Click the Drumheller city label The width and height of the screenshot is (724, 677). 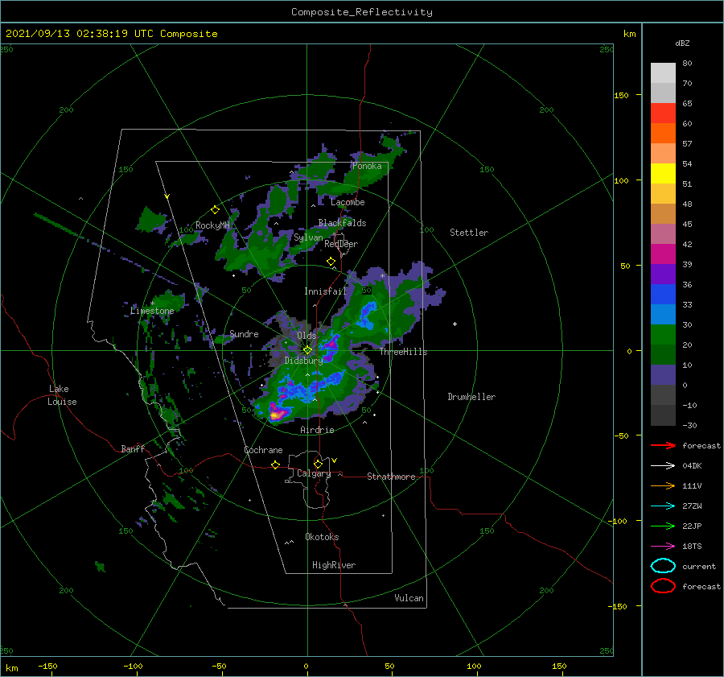[x=471, y=397]
